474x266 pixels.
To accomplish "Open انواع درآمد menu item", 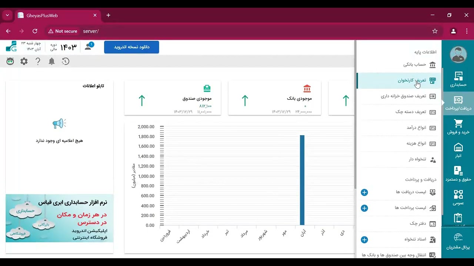I will tap(398, 128).
